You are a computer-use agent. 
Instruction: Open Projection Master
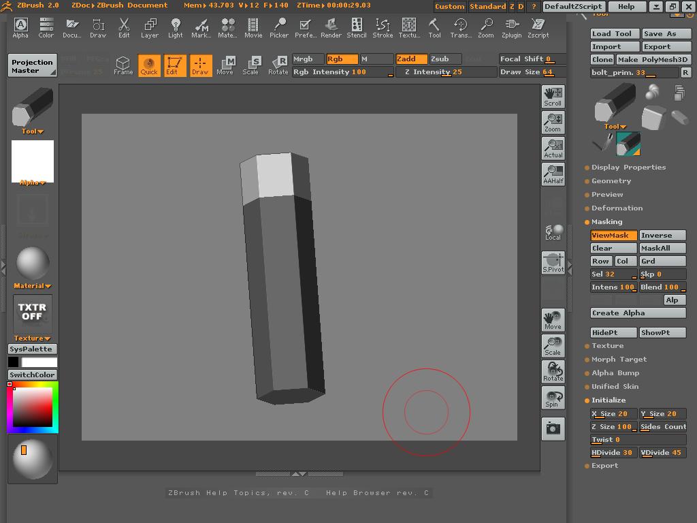pyautogui.click(x=32, y=66)
